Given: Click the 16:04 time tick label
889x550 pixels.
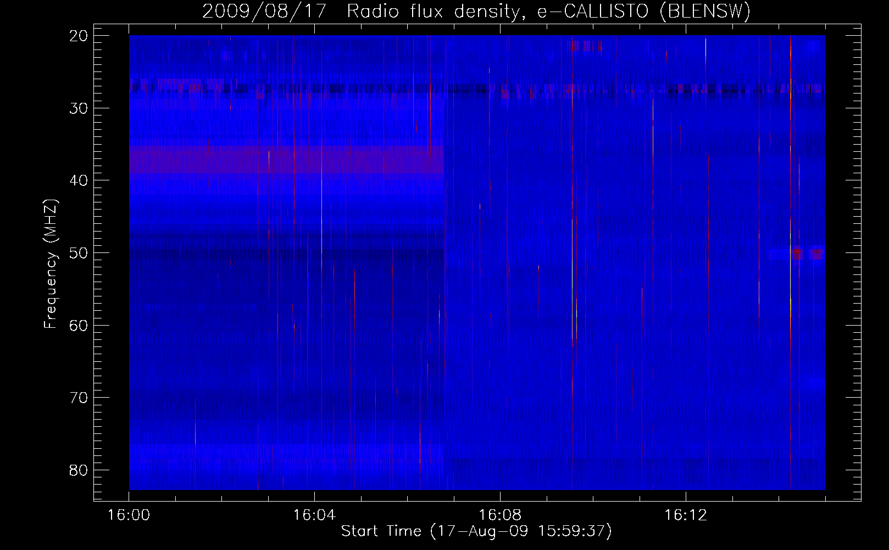Looking at the screenshot, I should 314,515.
